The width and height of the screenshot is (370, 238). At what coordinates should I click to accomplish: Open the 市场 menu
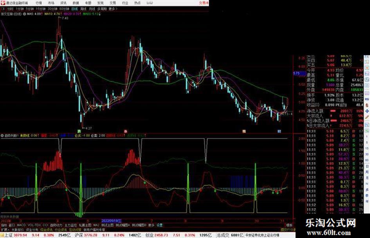click(x=51, y=3)
